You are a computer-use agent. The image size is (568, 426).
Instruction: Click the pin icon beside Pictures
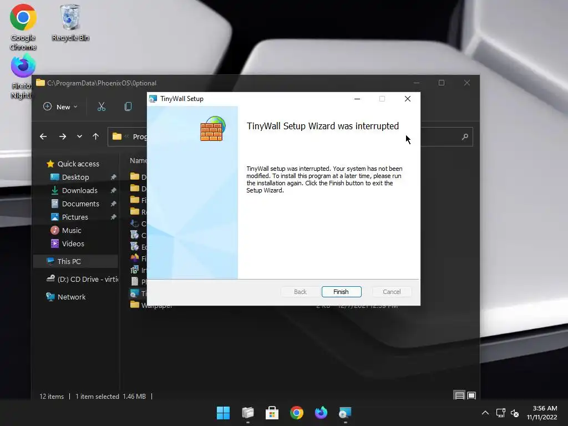113,217
